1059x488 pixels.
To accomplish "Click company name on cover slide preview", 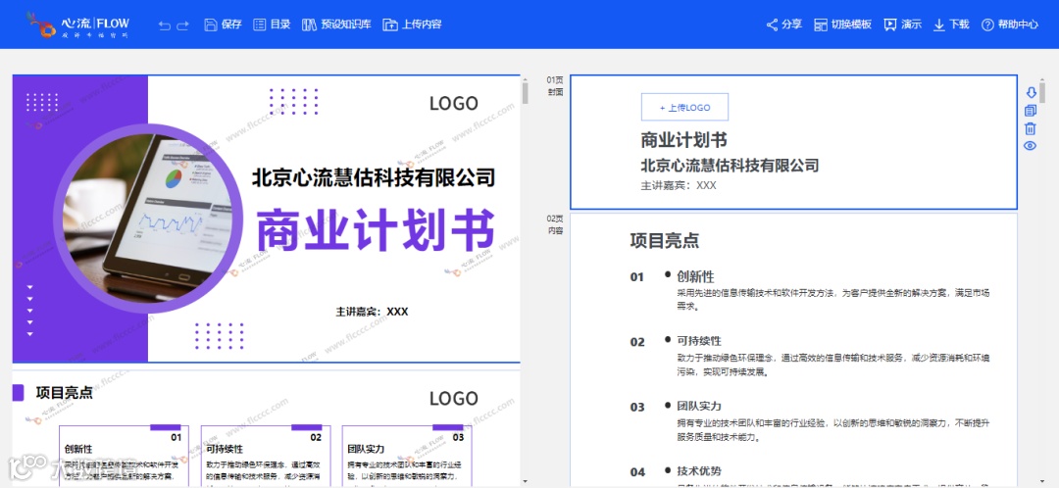I will pyautogui.click(x=374, y=177).
